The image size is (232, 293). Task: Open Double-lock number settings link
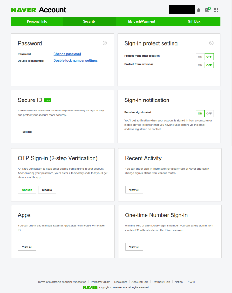75,60
